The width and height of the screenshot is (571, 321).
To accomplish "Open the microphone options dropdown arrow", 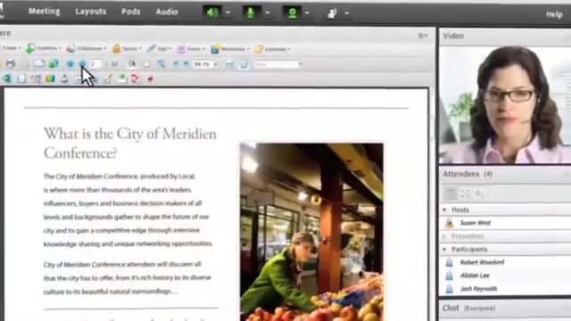I will 268,12.
